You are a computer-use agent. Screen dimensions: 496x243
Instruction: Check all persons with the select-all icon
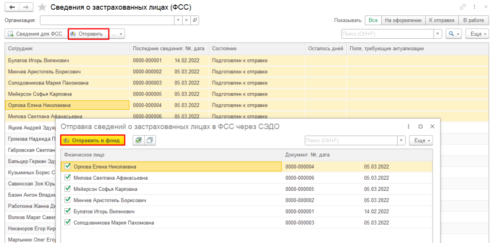click(x=139, y=141)
